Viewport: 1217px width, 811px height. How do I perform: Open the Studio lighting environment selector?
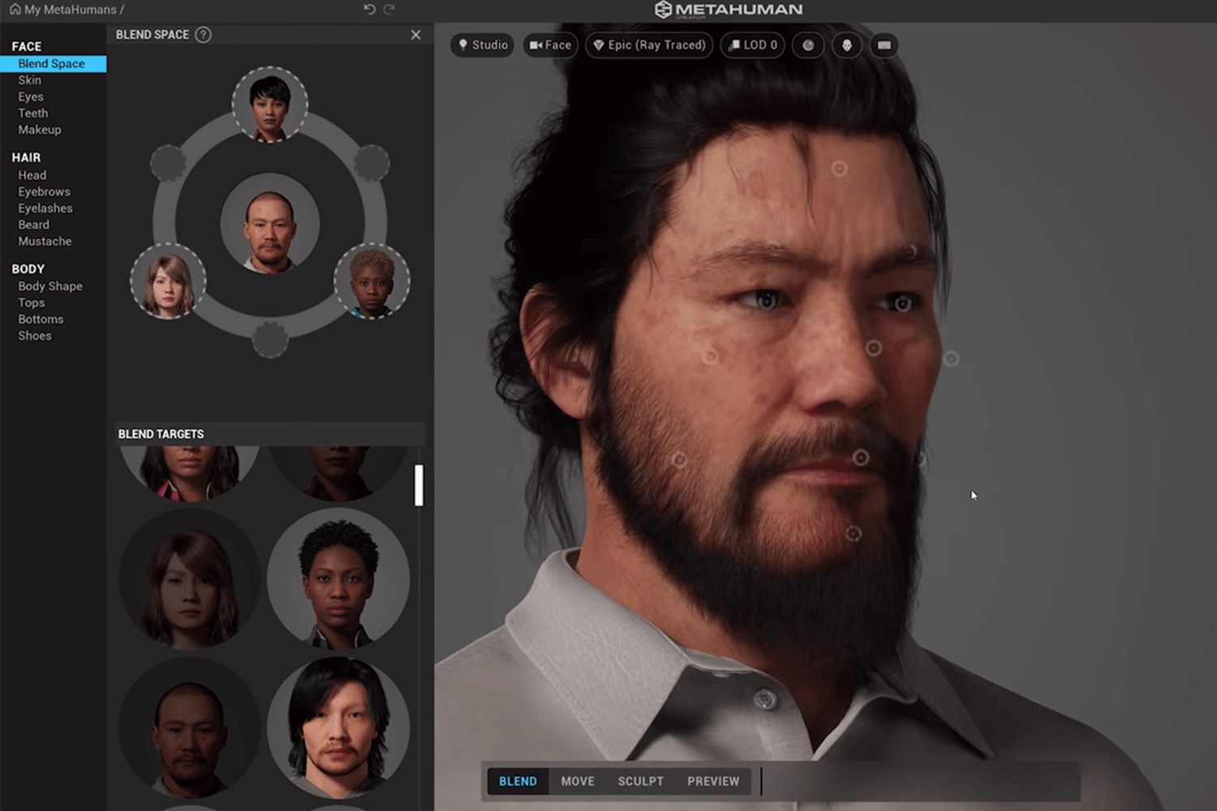pos(483,45)
